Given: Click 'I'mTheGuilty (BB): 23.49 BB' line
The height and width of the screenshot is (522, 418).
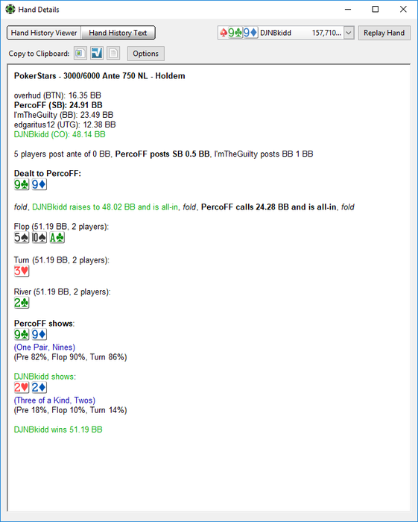Looking at the screenshot, I should pyautogui.click(x=63, y=115).
